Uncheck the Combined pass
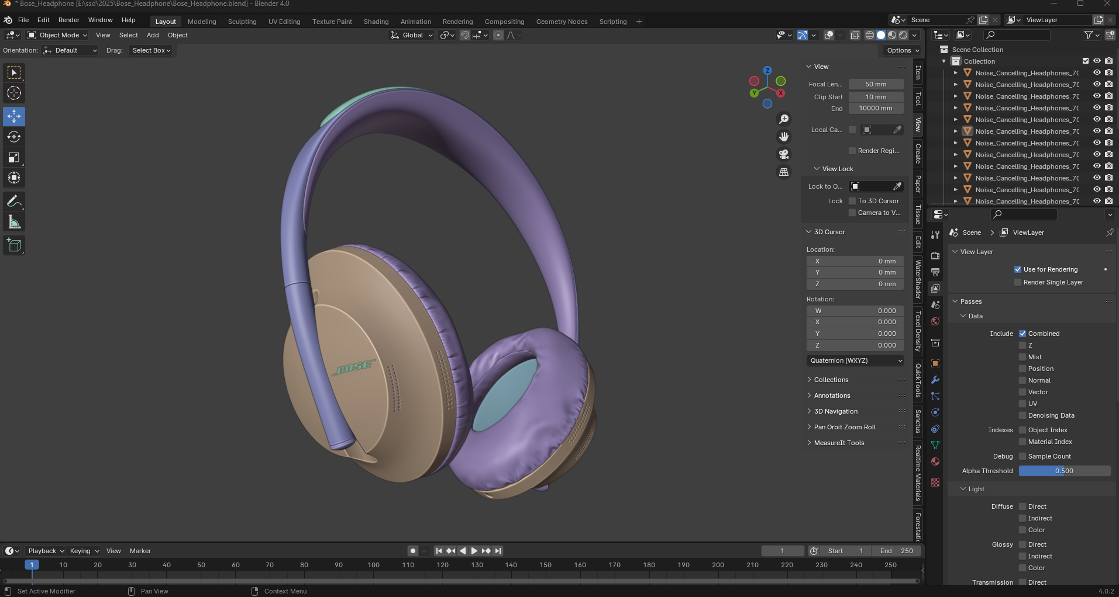 click(x=1022, y=334)
